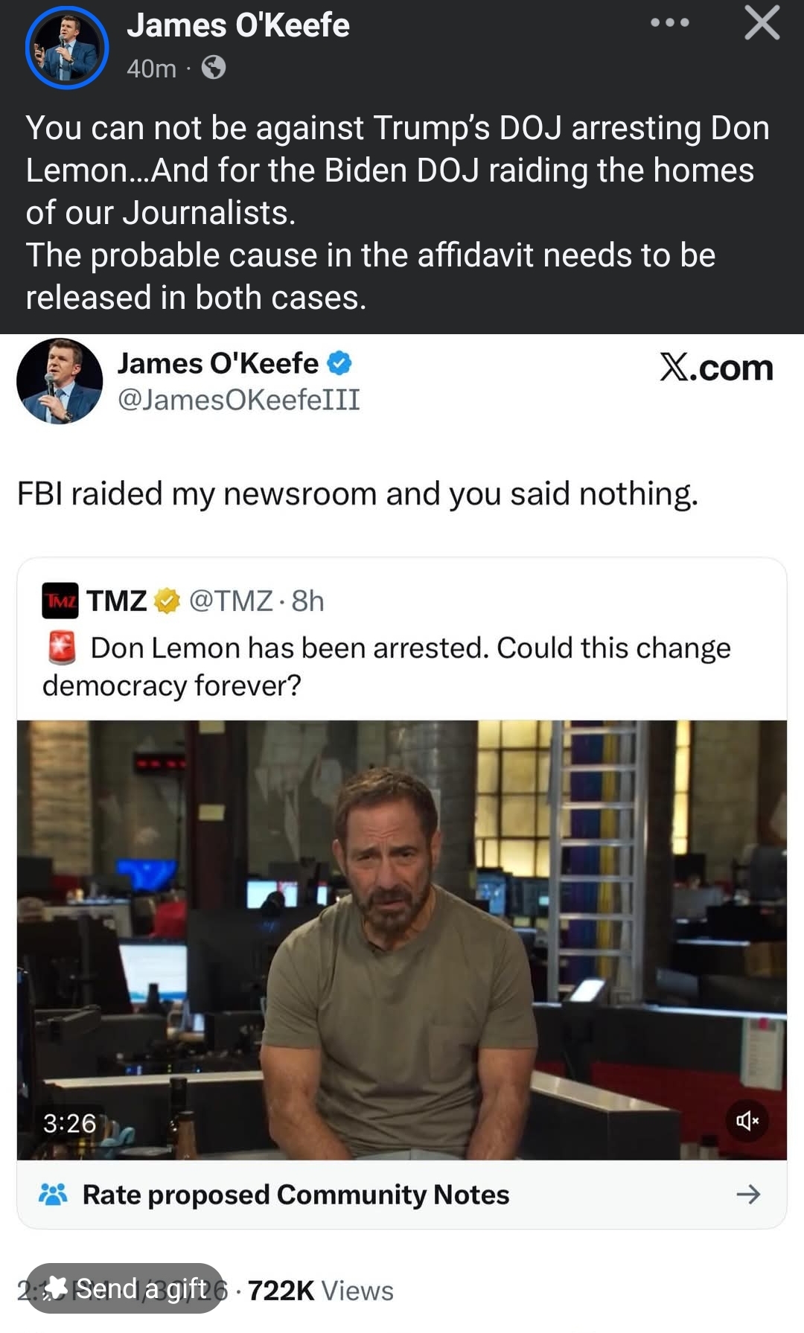The image size is (804, 1333).
Task: Close the post viewer with X
Action: pyautogui.click(x=762, y=22)
